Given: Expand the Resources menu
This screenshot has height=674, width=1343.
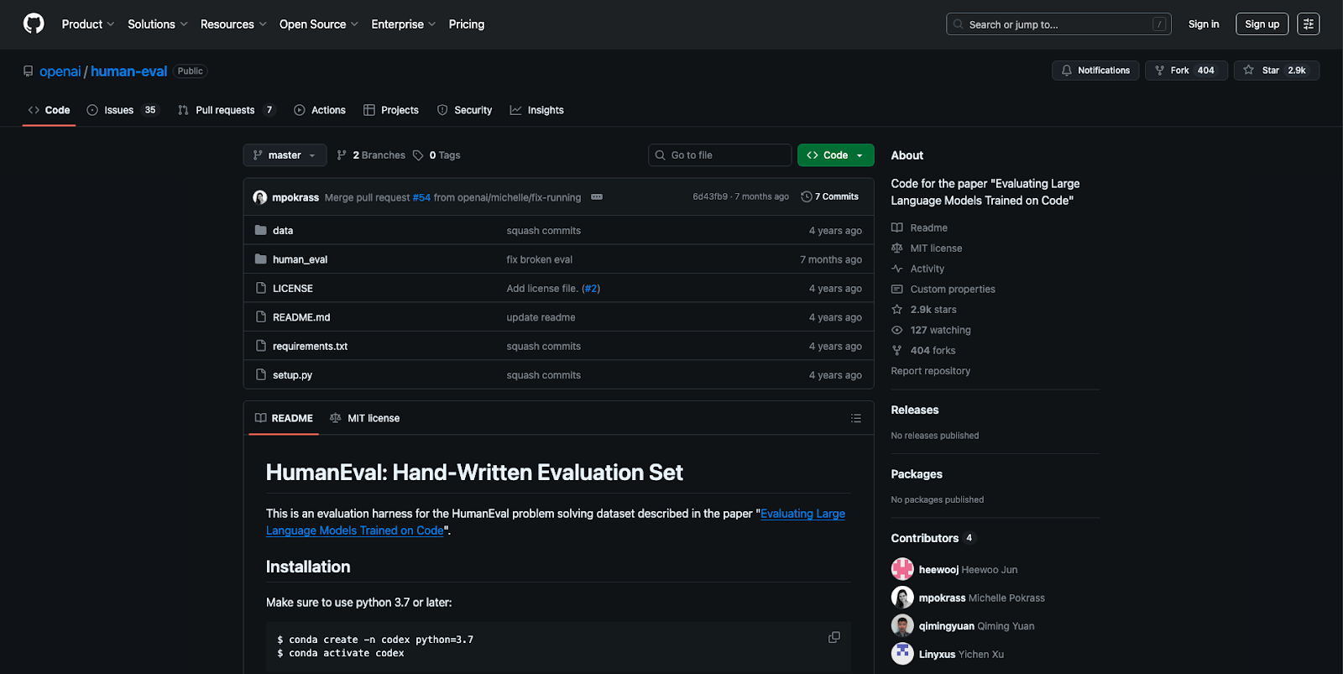Looking at the screenshot, I should pos(233,24).
